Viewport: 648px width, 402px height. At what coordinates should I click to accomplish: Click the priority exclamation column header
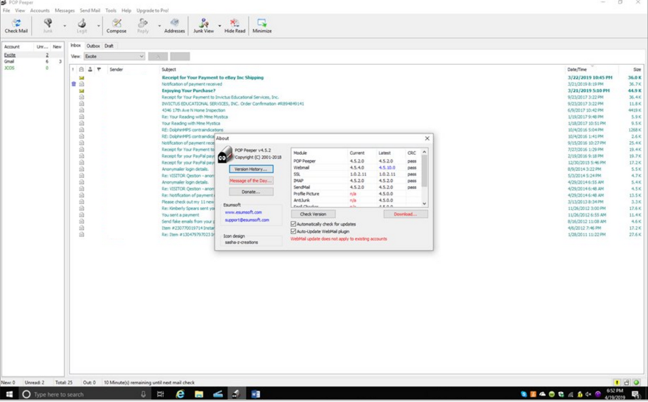(73, 69)
